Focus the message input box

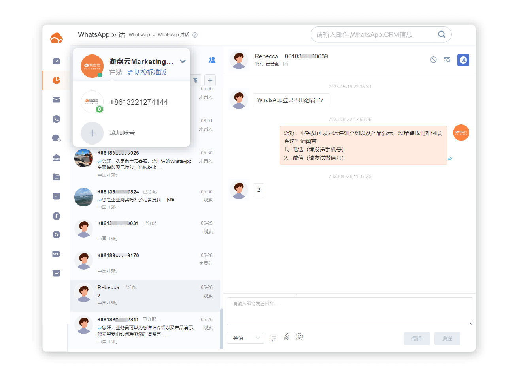(350, 312)
